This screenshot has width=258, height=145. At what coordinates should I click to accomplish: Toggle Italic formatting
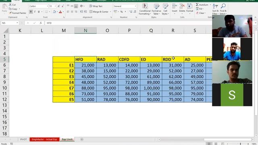tap(35, 12)
